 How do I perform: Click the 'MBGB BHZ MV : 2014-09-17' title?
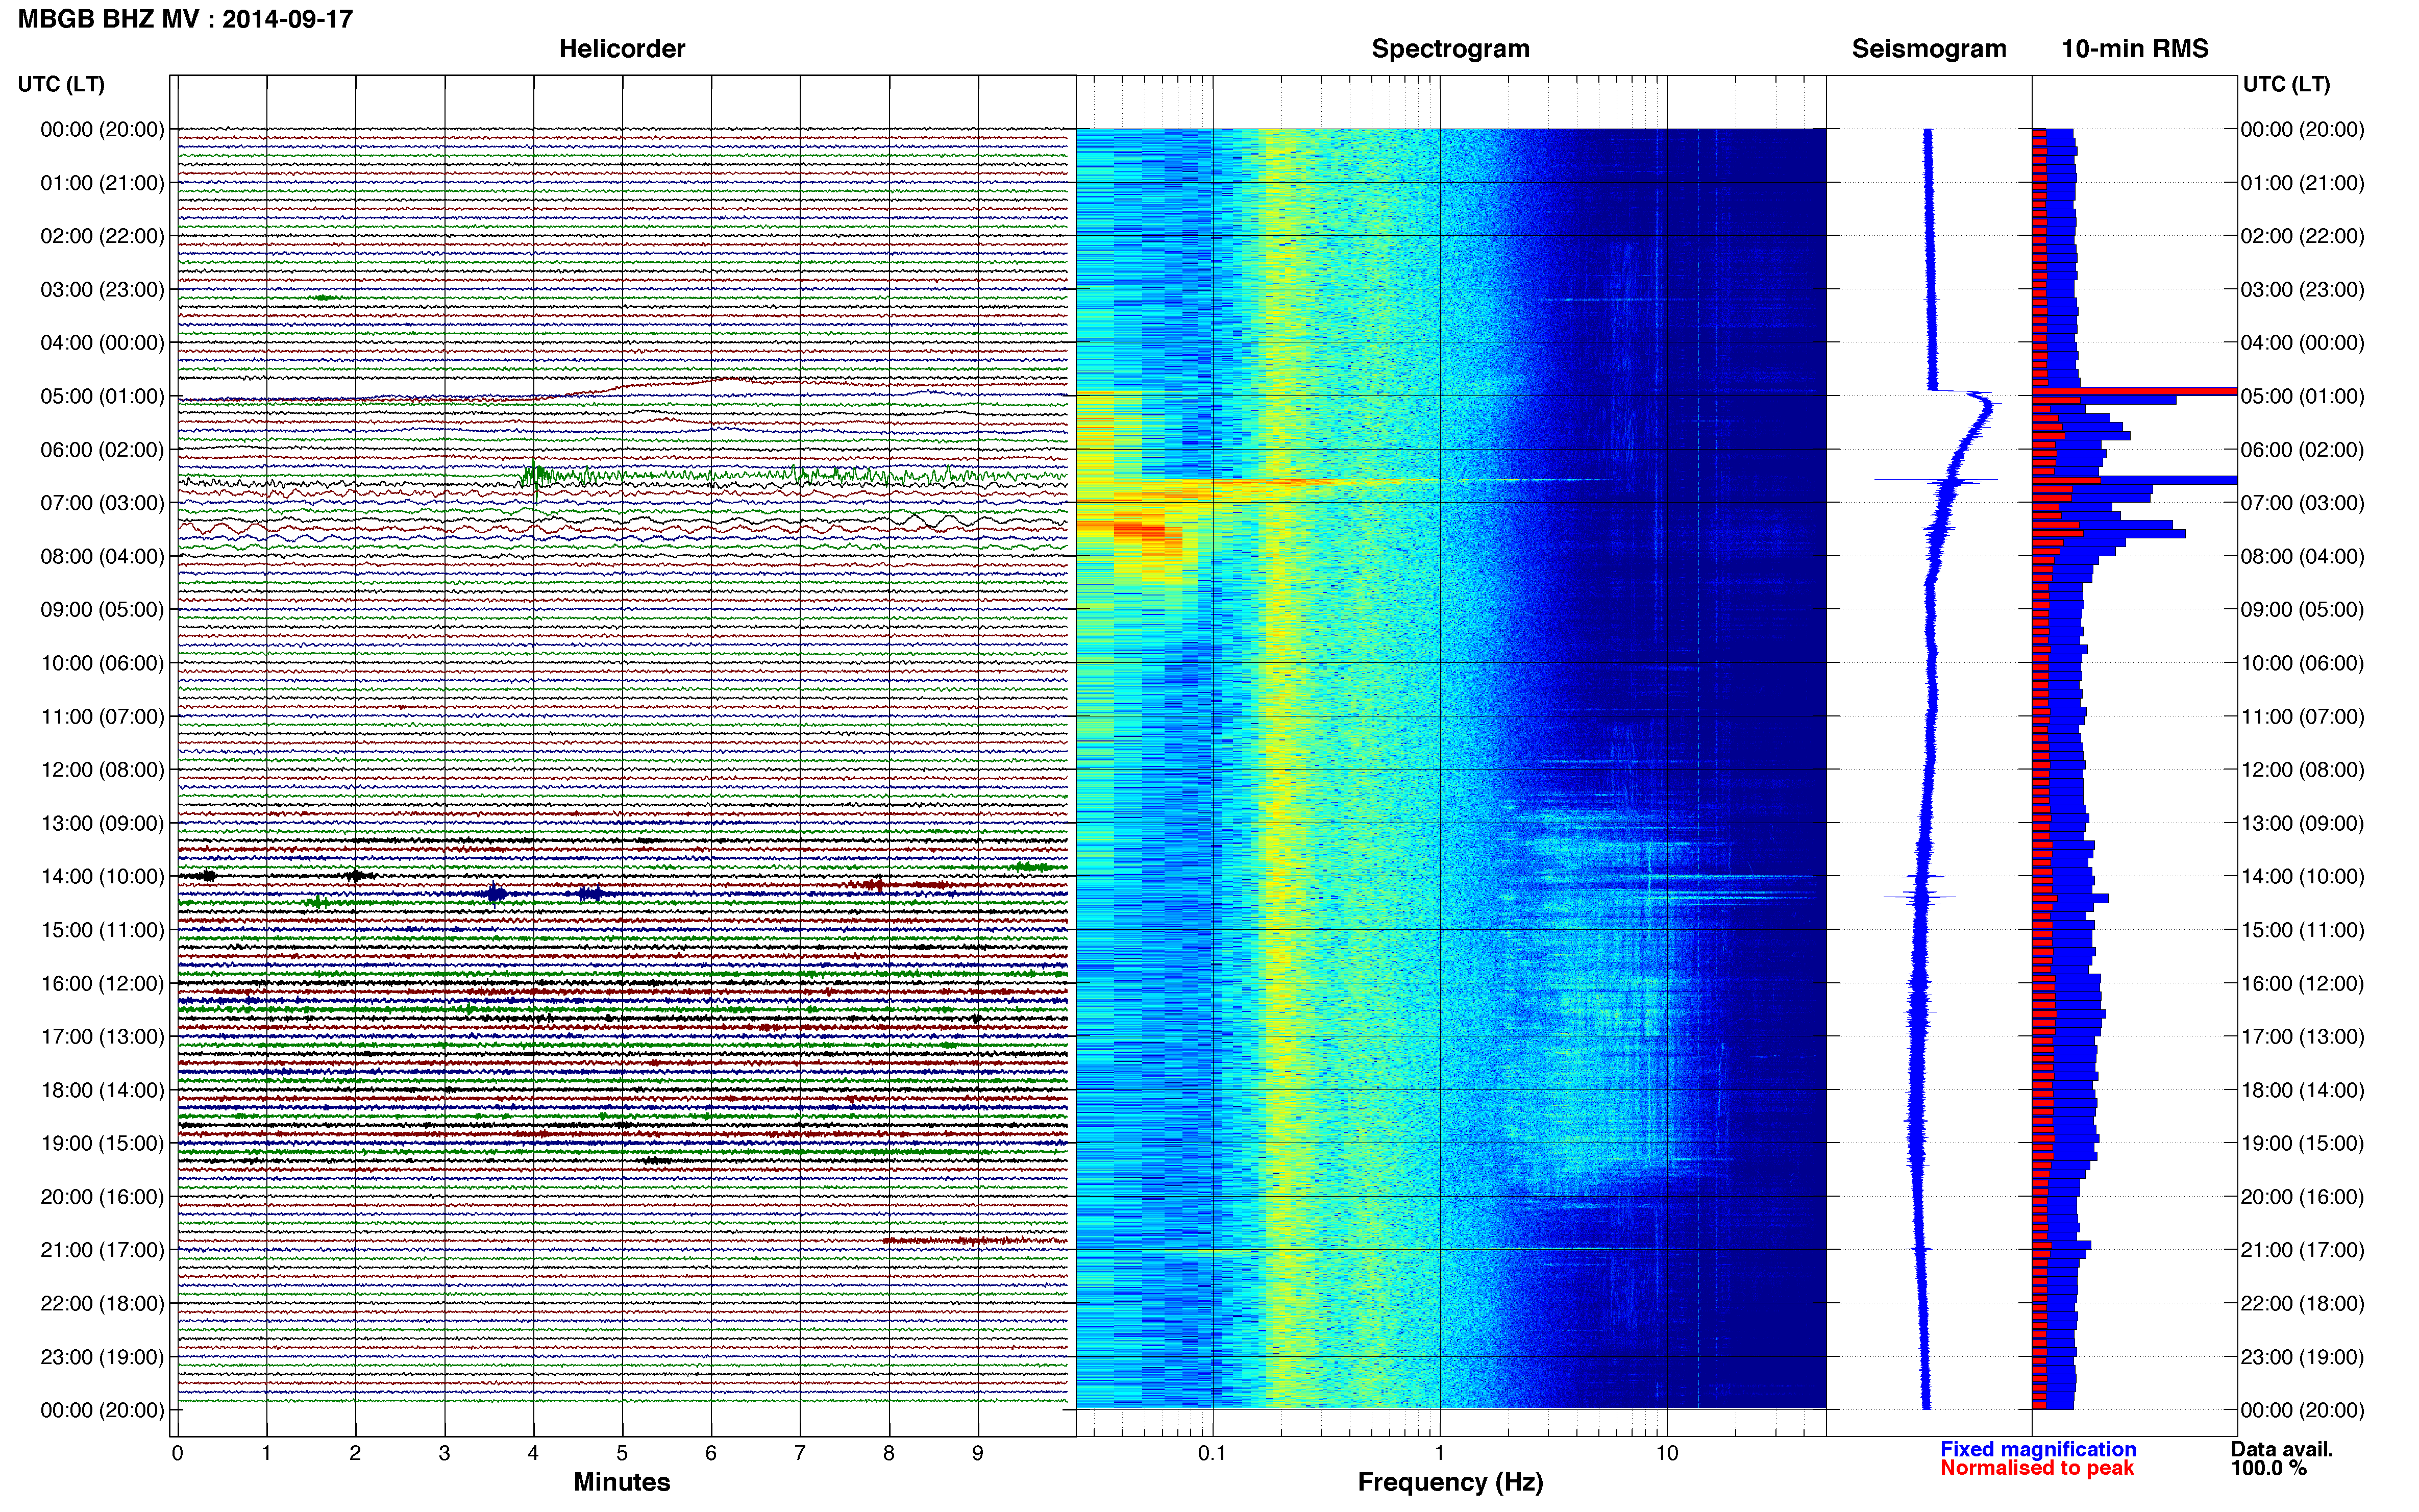click(x=186, y=19)
